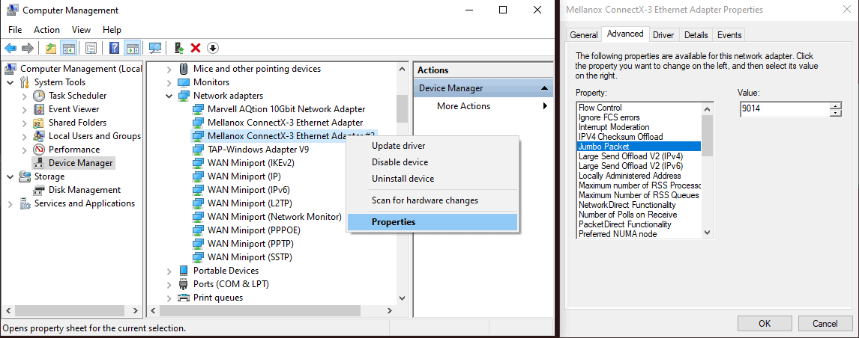
Task: Select Interrupt Moderation in the Property list
Action: tap(639, 127)
